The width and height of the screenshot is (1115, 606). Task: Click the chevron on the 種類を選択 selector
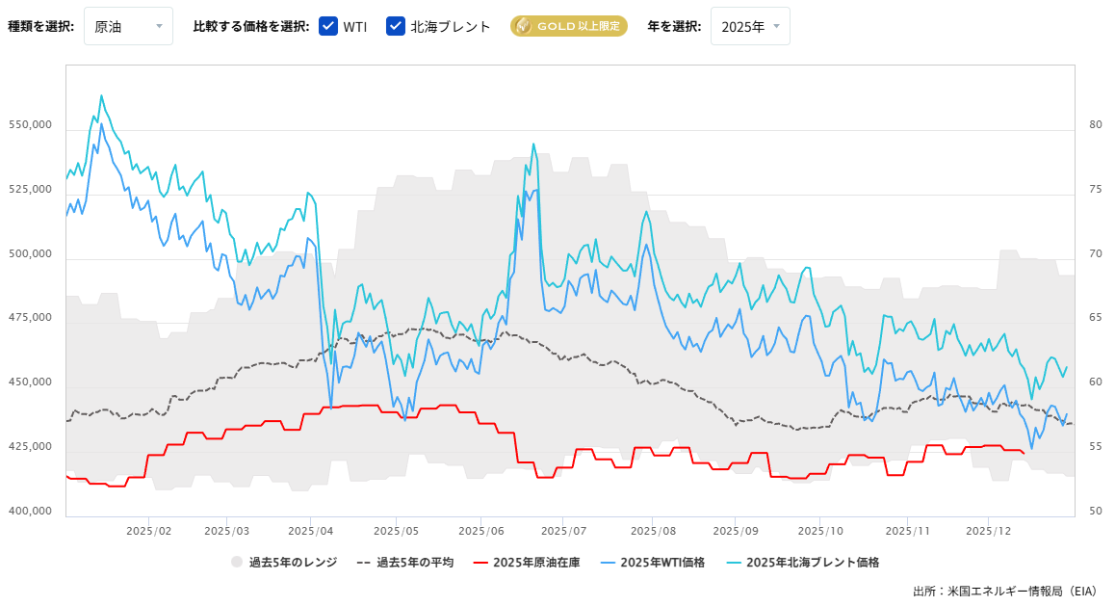157,26
